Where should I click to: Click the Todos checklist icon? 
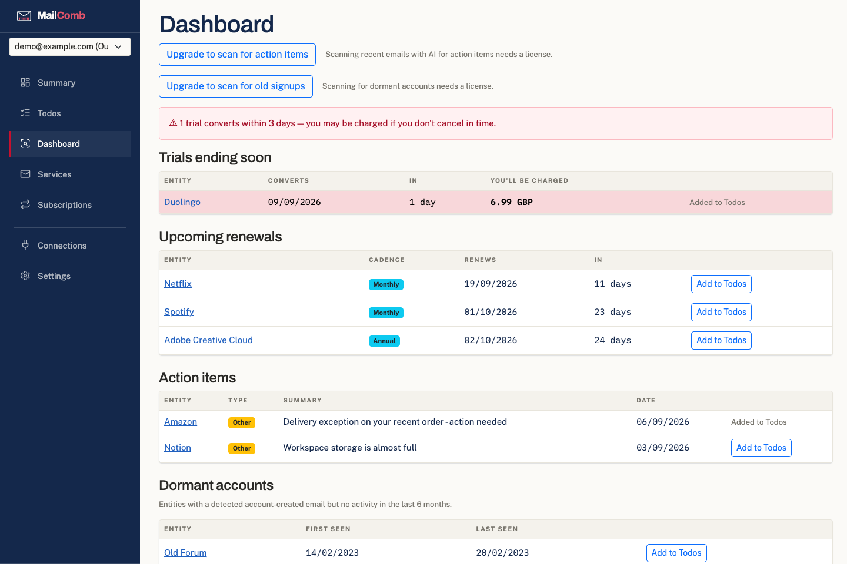[25, 113]
